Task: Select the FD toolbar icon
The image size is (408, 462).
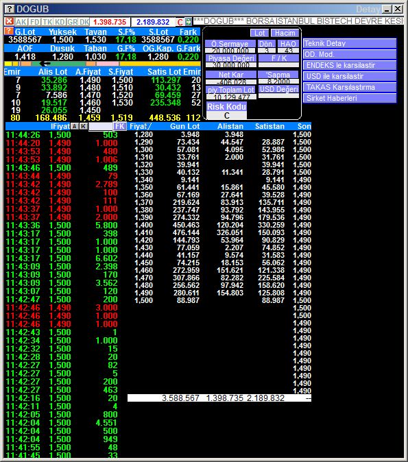Action: [35, 22]
